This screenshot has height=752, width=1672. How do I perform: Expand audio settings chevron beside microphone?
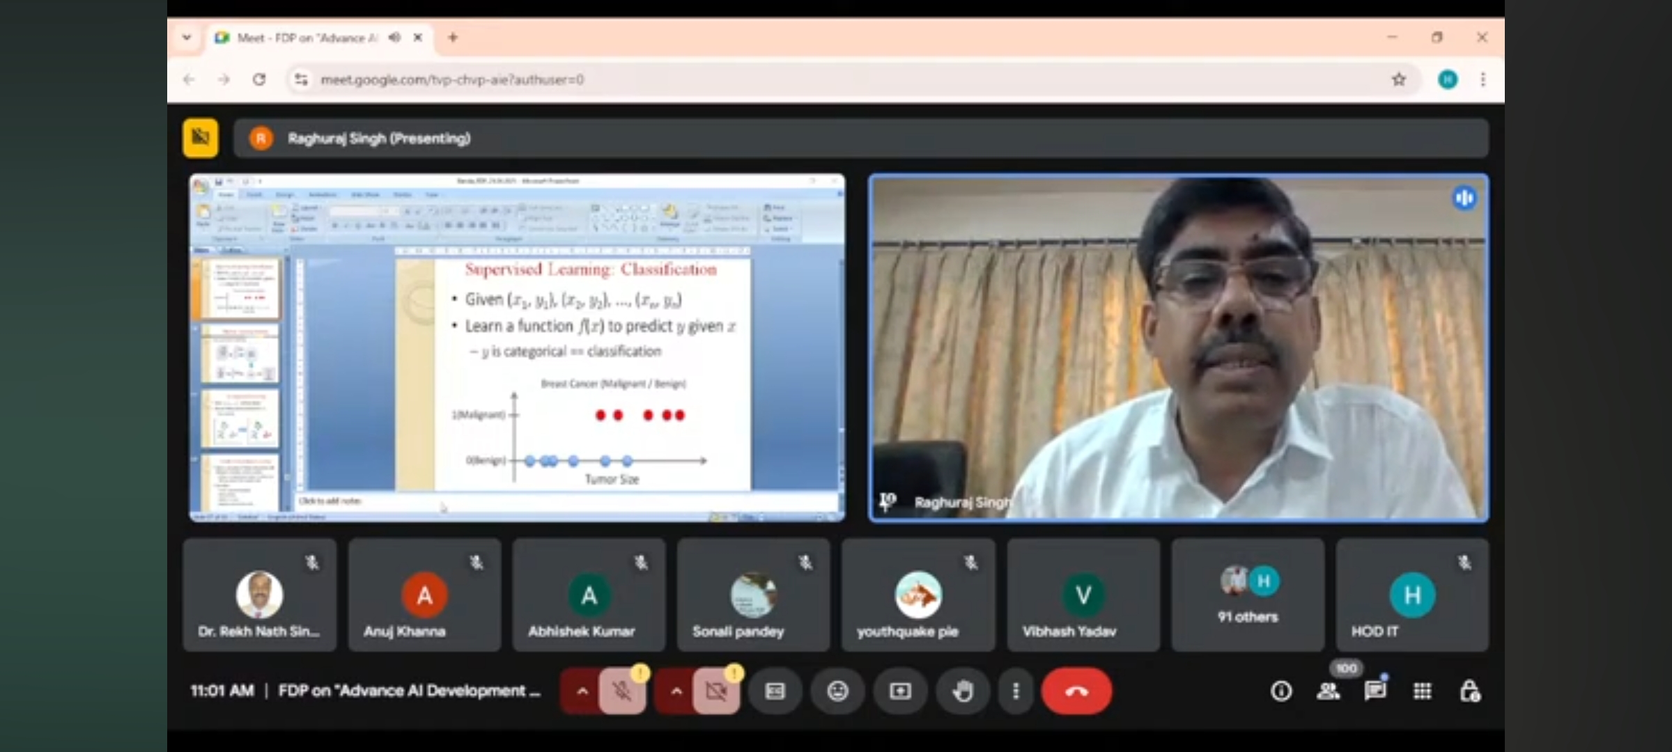point(582,691)
